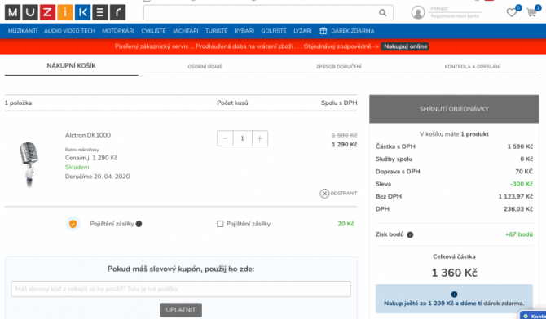
Task: Open the Motorkáři menu
Action: point(118,31)
